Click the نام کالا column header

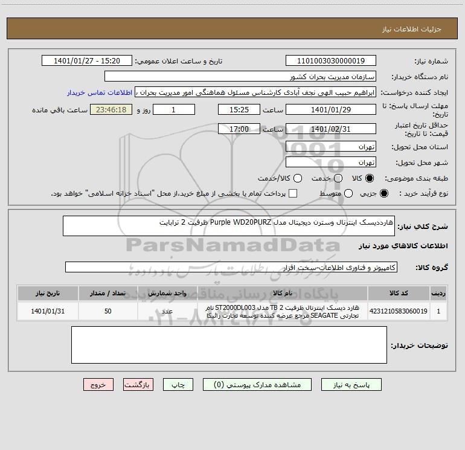(283, 293)
